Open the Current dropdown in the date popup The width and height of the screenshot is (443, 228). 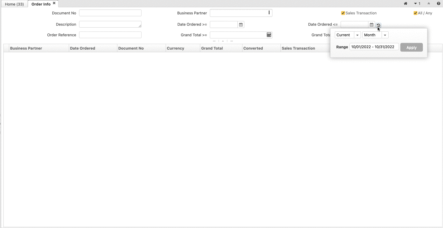click(357, 35)
